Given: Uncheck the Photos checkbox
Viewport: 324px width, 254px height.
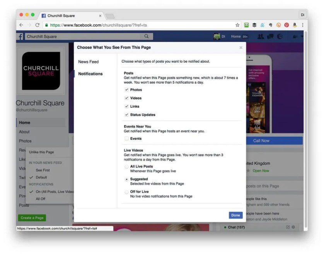Looking at the screenshot, I should click(x=126, y=90).
